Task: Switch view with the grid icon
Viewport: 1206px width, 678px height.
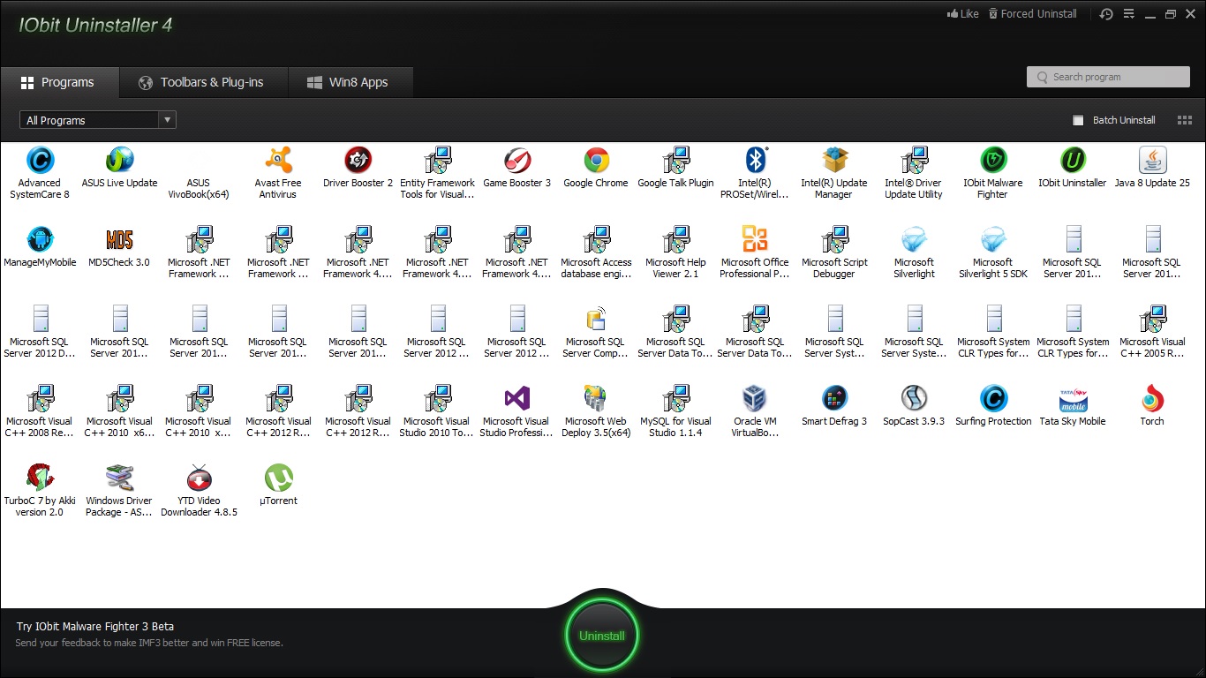Action: (x=1185, y=120)
